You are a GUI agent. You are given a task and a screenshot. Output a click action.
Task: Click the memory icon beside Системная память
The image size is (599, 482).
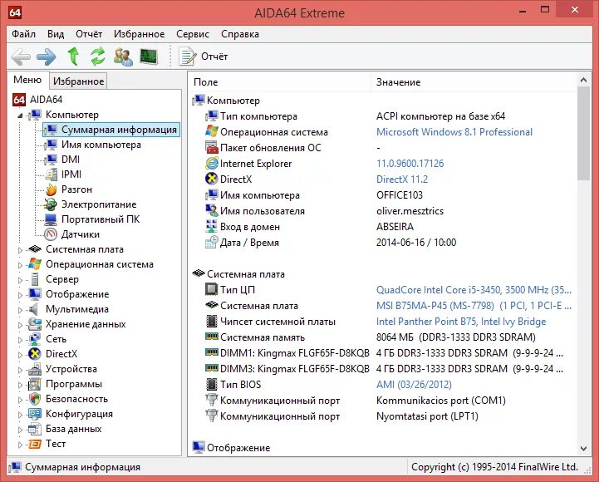tap(212, 337)
